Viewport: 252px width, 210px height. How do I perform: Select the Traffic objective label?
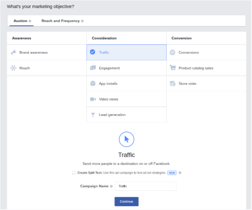point(104,52)
